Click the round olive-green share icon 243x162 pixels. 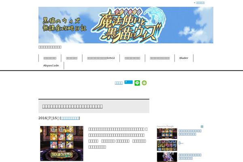144,83
